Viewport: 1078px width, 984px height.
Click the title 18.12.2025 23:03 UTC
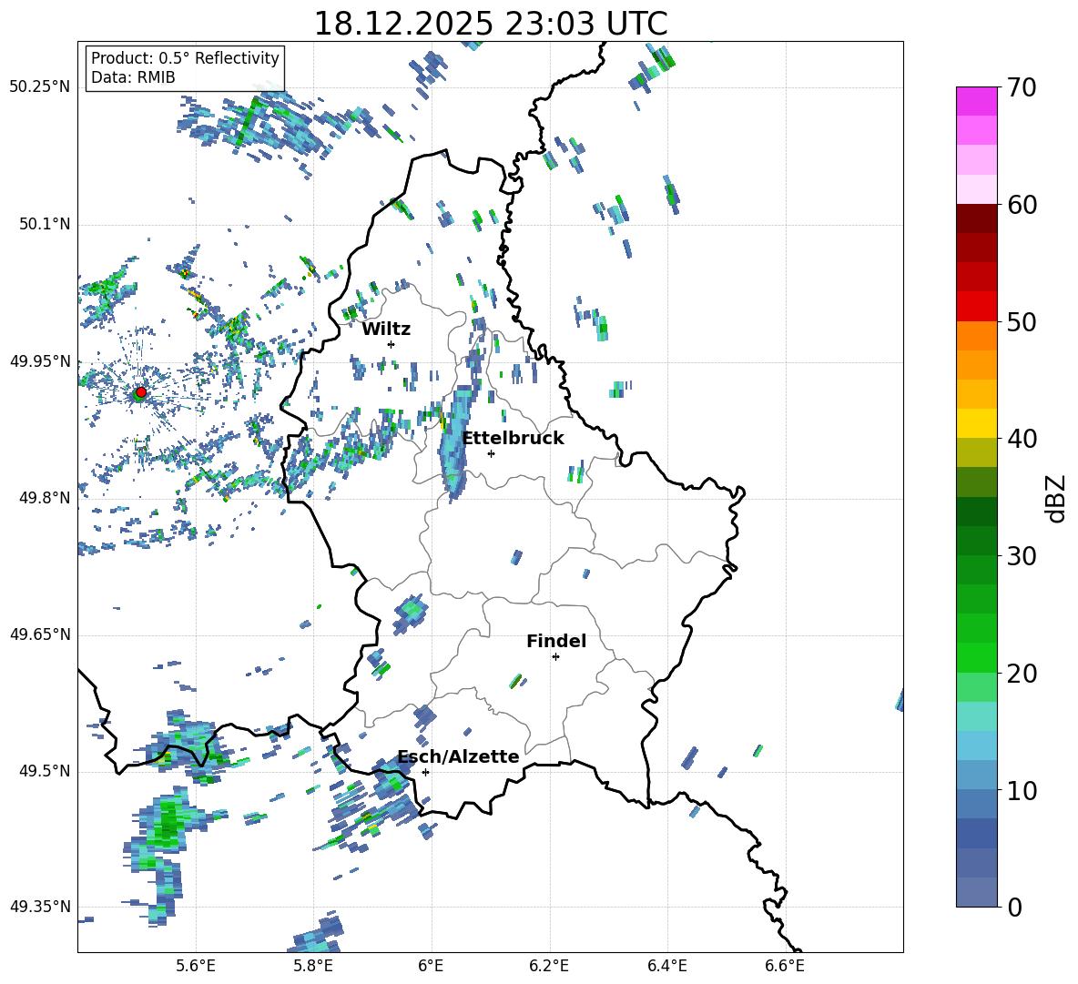pos(490,24)
